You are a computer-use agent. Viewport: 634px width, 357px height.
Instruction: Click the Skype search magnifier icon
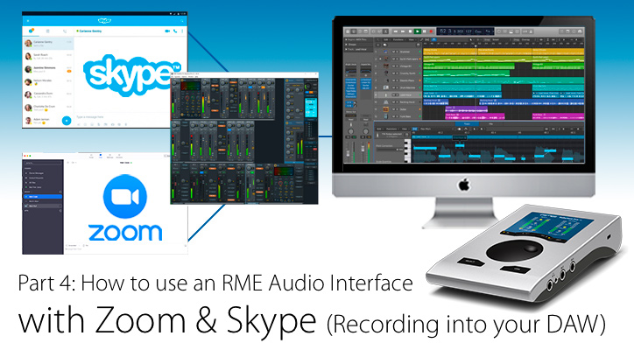(x=182, y=21)
